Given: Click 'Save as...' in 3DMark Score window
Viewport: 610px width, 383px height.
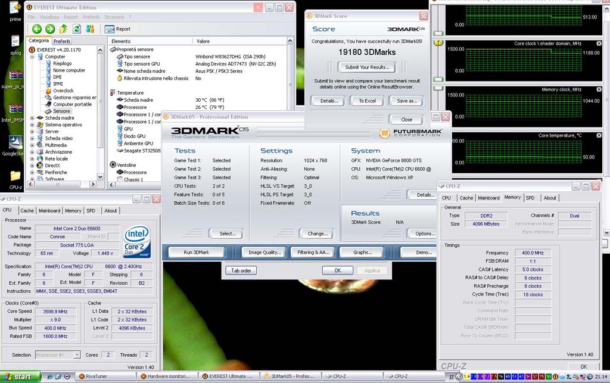Looking at the screenshot, I should pos(407,101).
